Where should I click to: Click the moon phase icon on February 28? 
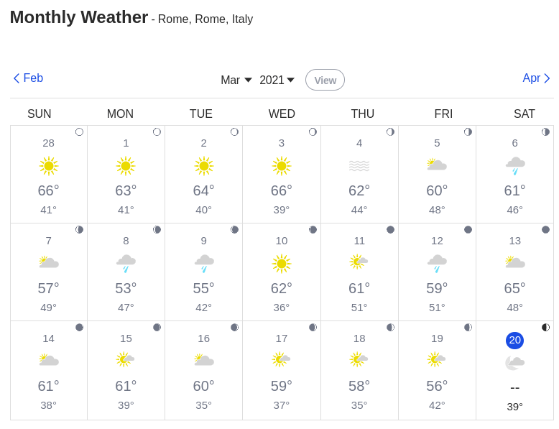point(79,132)
